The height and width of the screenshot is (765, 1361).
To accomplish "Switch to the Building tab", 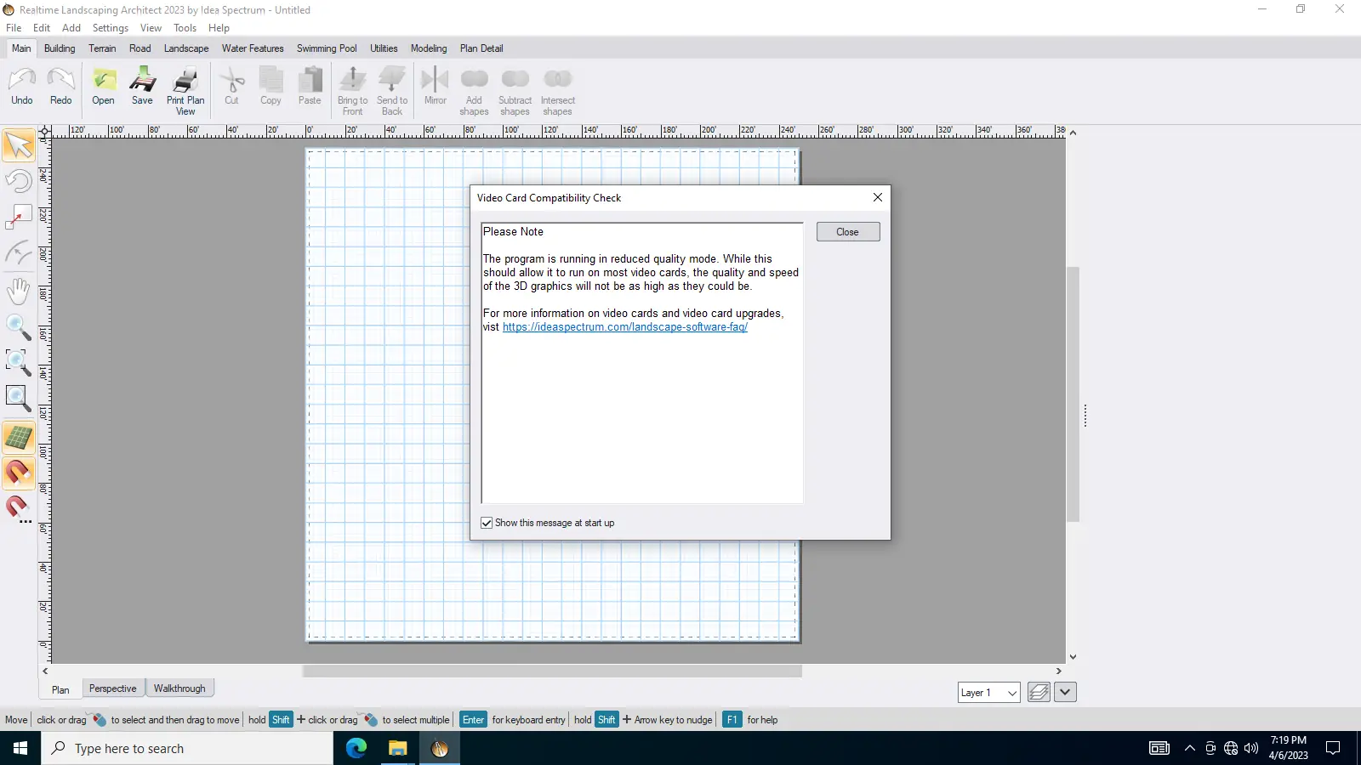I will tap(60, 48).
